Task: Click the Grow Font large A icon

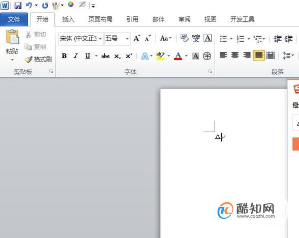Action: [x=137, y=38]
